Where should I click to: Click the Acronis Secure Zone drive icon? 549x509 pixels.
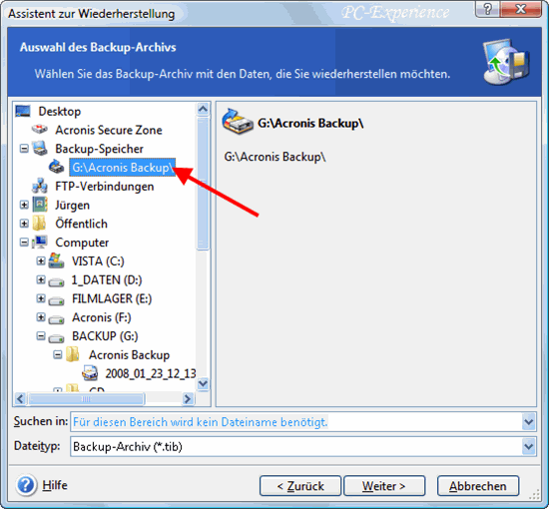(x=40, y=129)
